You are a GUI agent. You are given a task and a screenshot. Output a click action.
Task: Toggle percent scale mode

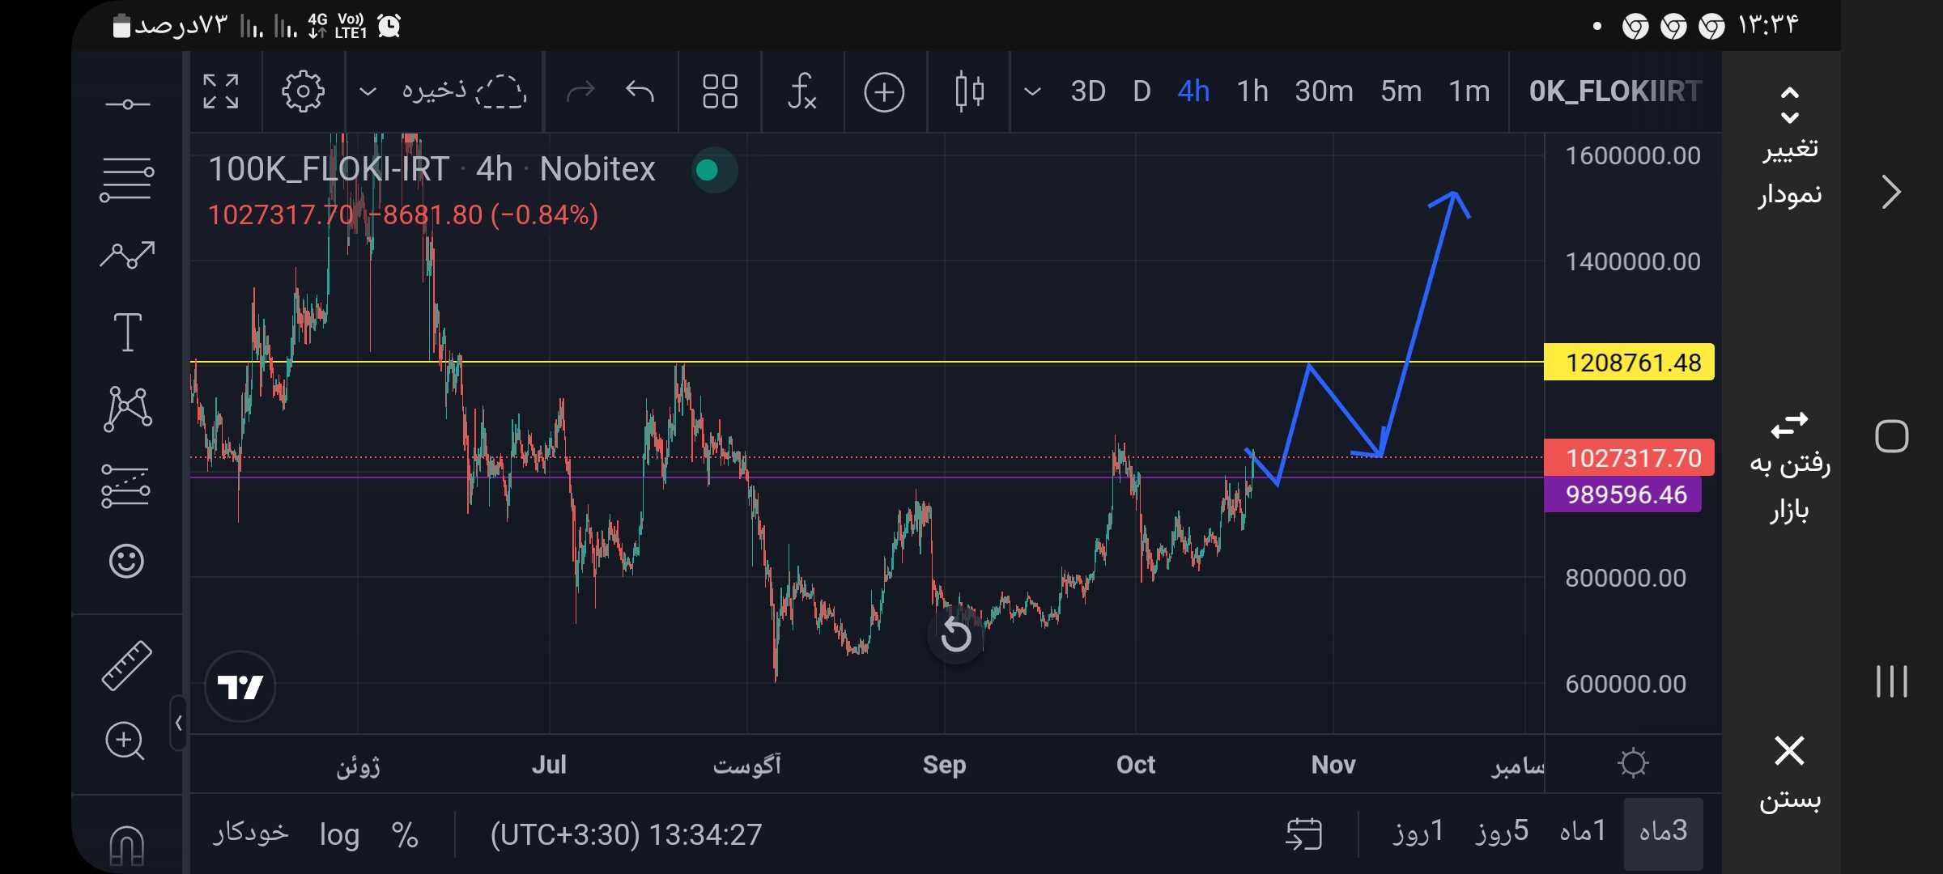[405, 834]
